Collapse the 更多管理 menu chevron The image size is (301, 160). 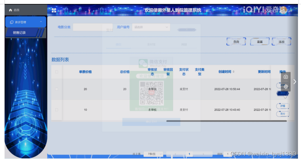pyautogui.click(x=41, y=22)
